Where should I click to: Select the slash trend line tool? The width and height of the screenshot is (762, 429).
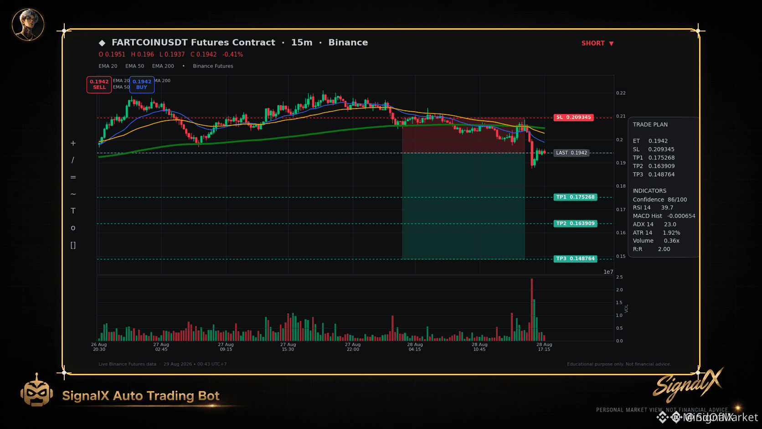73,160
